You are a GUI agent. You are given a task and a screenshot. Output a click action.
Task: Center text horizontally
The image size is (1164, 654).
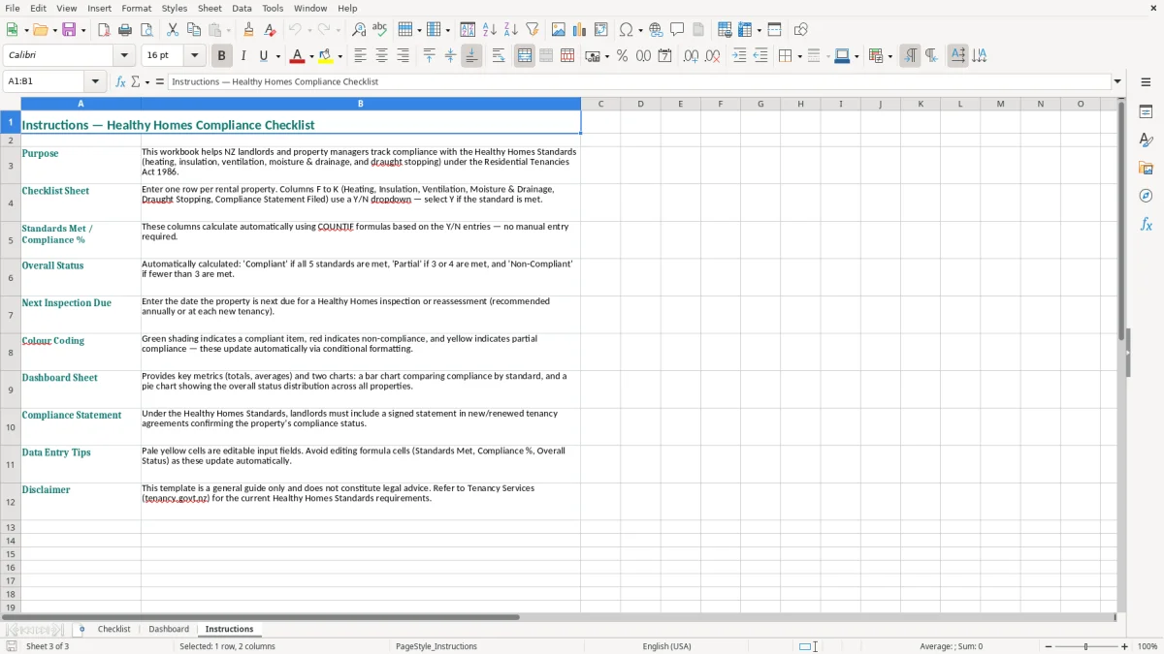[x=381, y=56]
